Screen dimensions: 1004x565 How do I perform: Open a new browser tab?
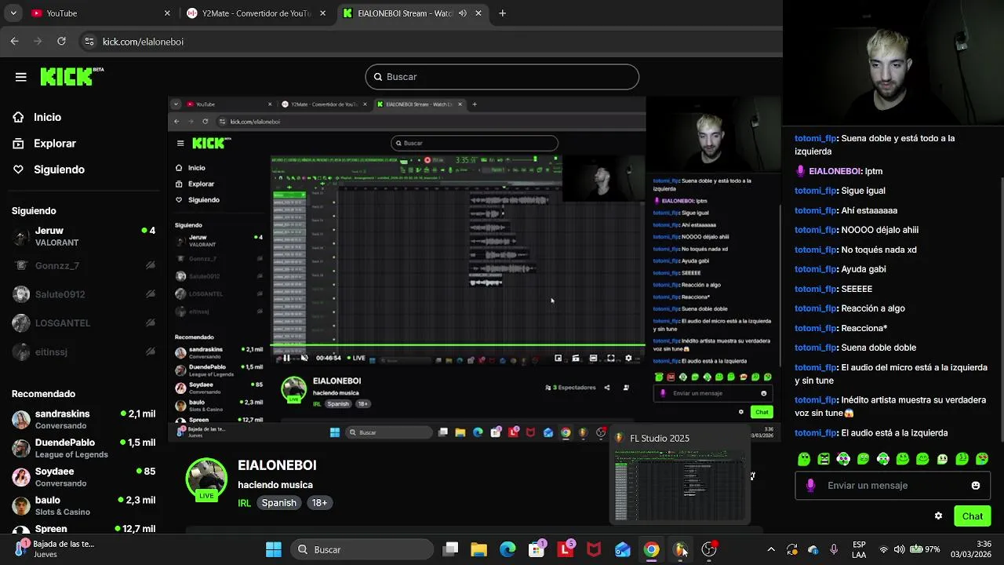pyautogui.click(x=503, y=13)
